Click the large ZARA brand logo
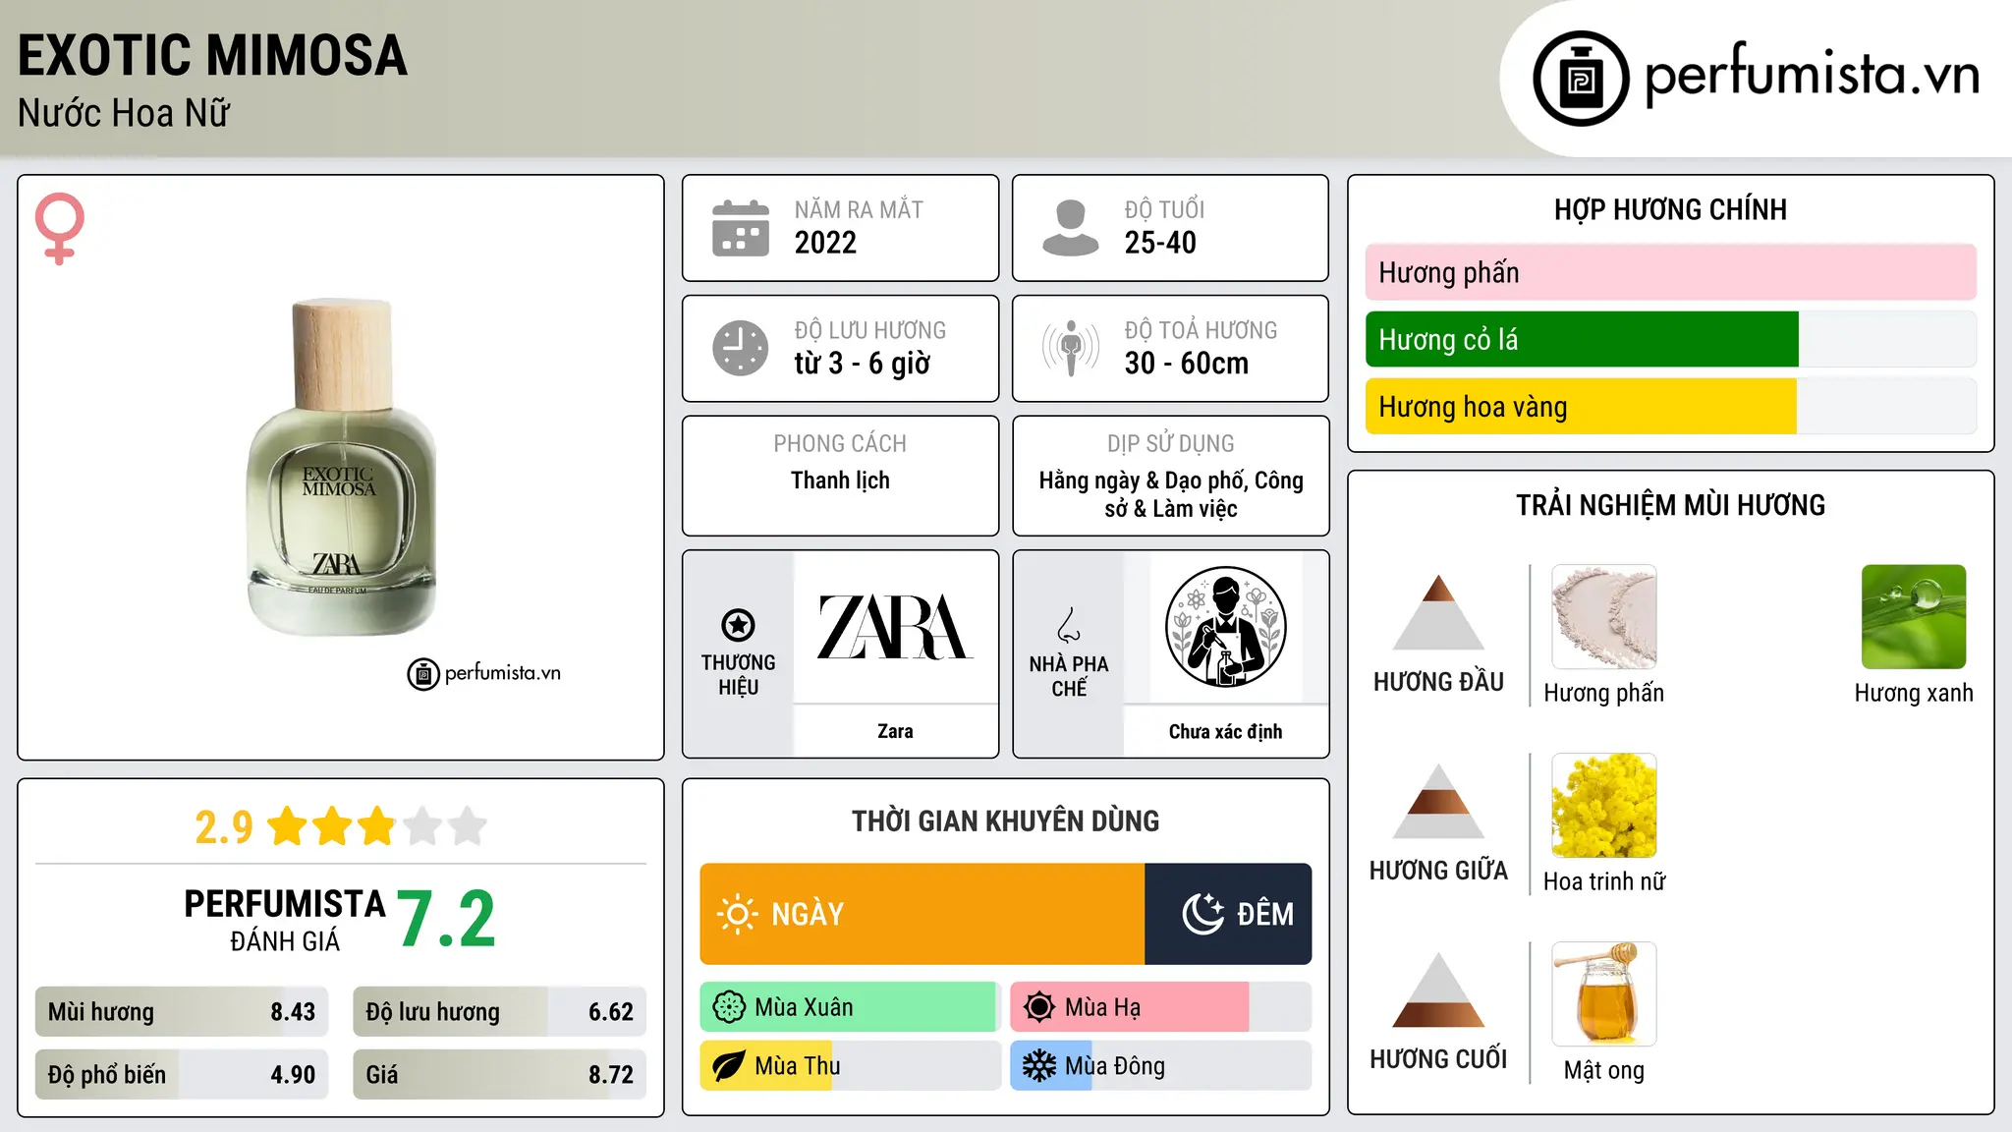Viewport: 2012px width, 1132px height. point(895,627)
